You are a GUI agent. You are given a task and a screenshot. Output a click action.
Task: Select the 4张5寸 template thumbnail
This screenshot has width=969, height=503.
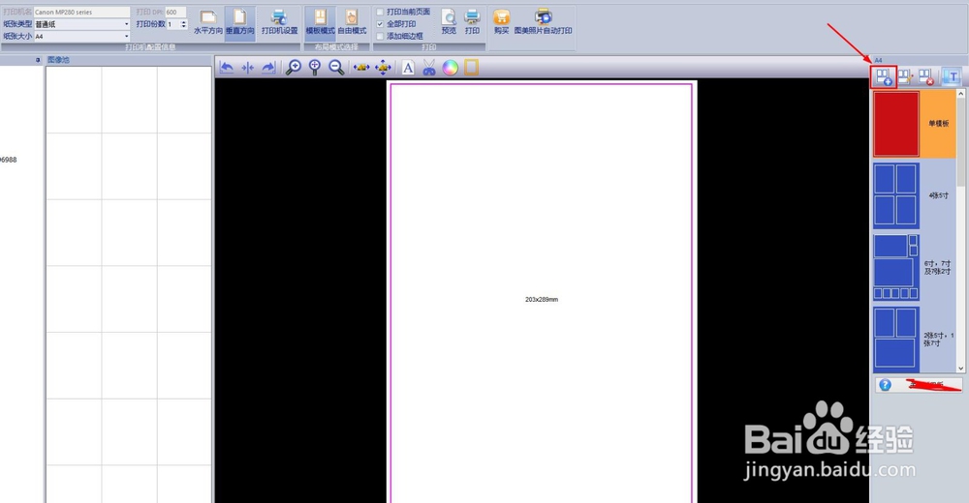895,195
